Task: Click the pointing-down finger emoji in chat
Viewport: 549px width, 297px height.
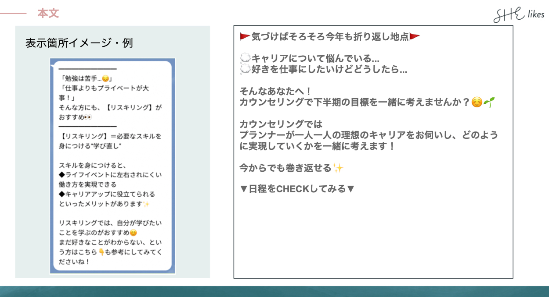Action: click(101, 252)
